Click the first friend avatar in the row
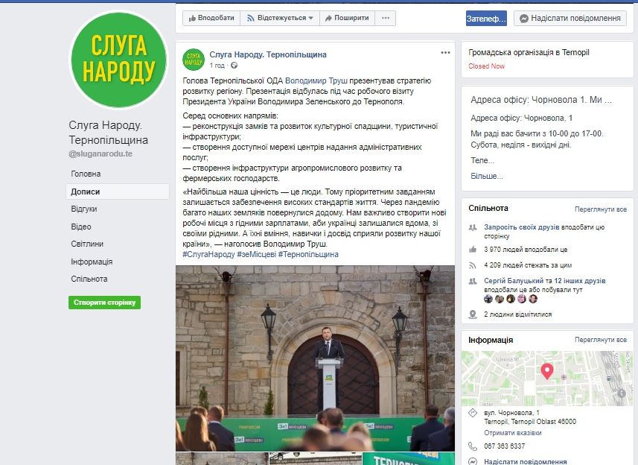The width and height of the screenshot is (638, 465). (x=488, y=299)
